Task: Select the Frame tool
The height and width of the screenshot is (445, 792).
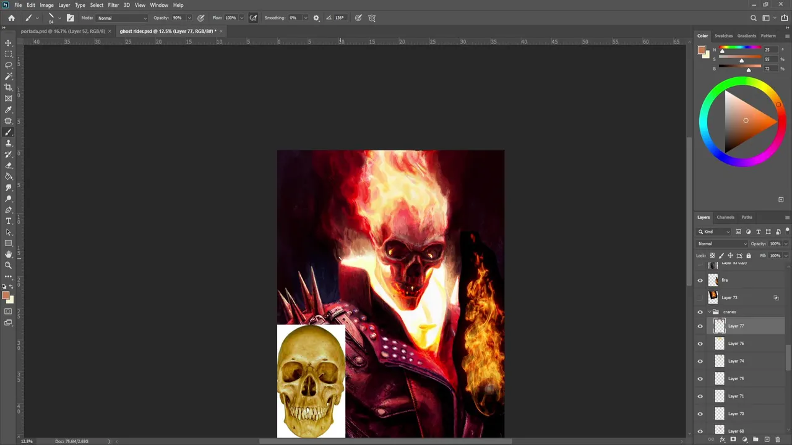Action: [9, 98]
